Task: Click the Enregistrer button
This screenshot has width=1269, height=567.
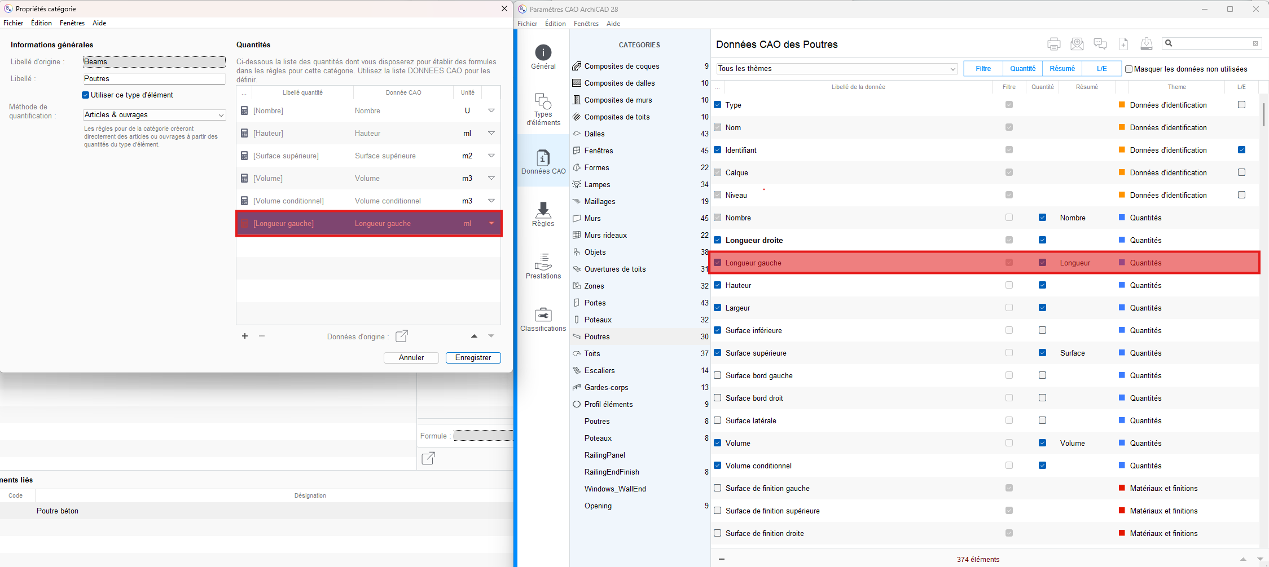Action: tap(473, 358)
